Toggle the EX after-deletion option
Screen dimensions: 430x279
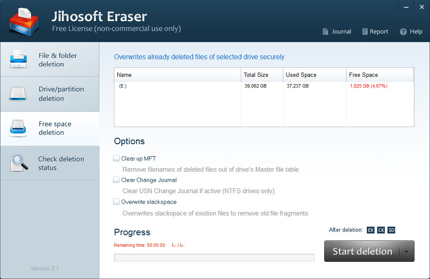(371, 230)
